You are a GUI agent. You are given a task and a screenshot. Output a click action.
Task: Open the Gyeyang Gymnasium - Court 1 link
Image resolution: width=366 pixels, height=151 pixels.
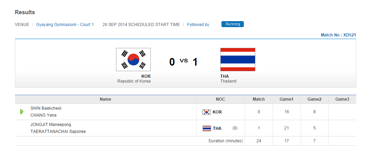click(x=65, y=25)
